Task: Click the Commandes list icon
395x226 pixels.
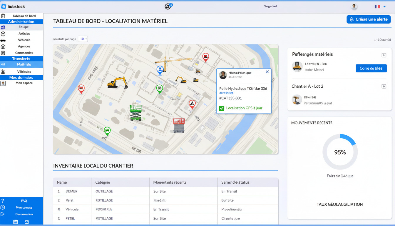Action: 3,53
